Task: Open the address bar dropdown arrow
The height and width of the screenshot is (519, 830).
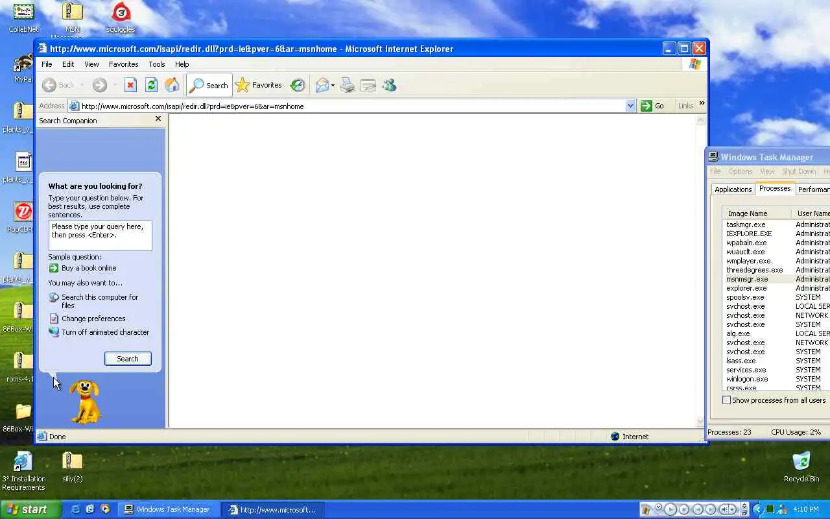Action: (630, 106)
